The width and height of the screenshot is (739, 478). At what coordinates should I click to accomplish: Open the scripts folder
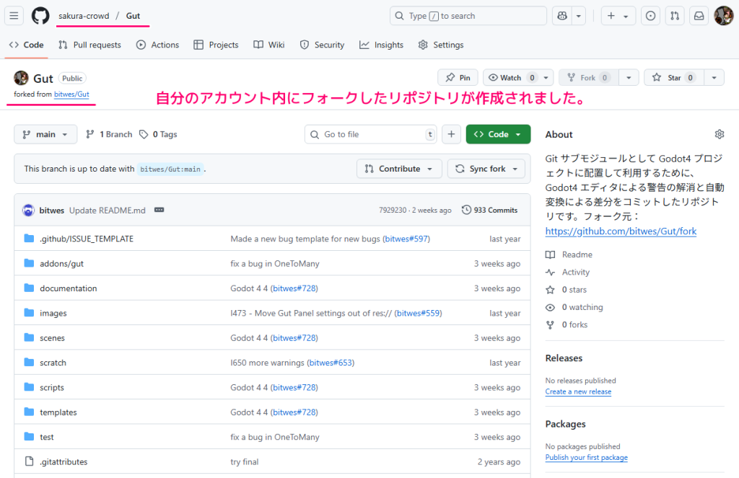click(52, 388)
